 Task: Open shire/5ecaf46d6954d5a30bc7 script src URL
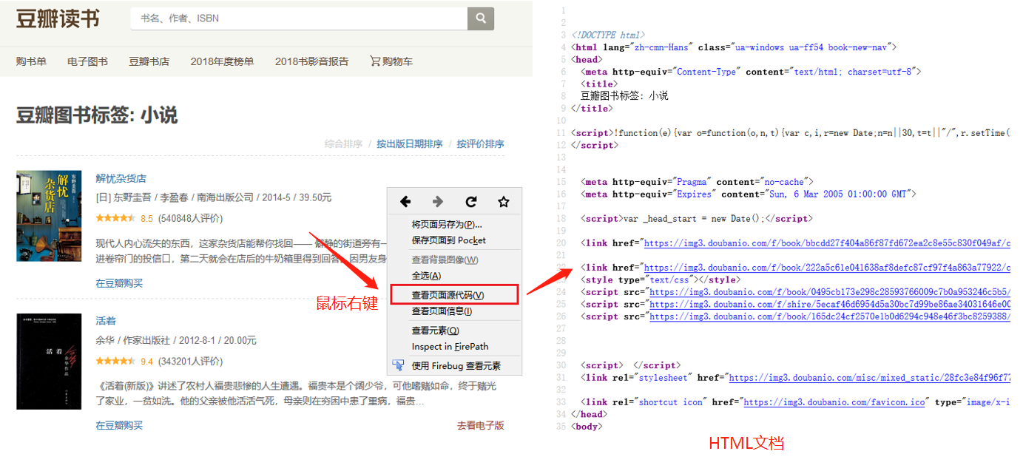830,304
